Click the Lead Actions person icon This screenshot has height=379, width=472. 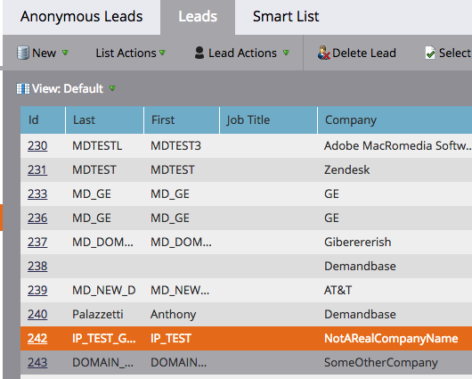pyautogui.click(x=199, y=53)
